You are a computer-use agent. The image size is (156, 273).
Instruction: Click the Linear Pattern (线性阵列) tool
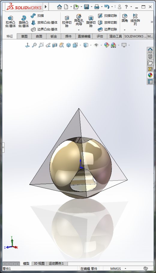click(x=135, y=20)
